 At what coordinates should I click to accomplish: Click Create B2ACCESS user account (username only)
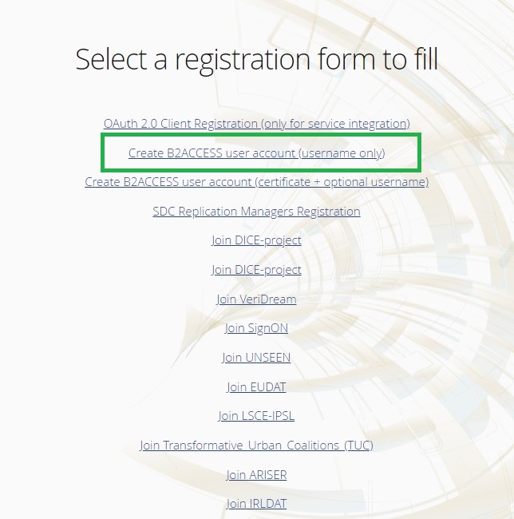pos(256,153)
